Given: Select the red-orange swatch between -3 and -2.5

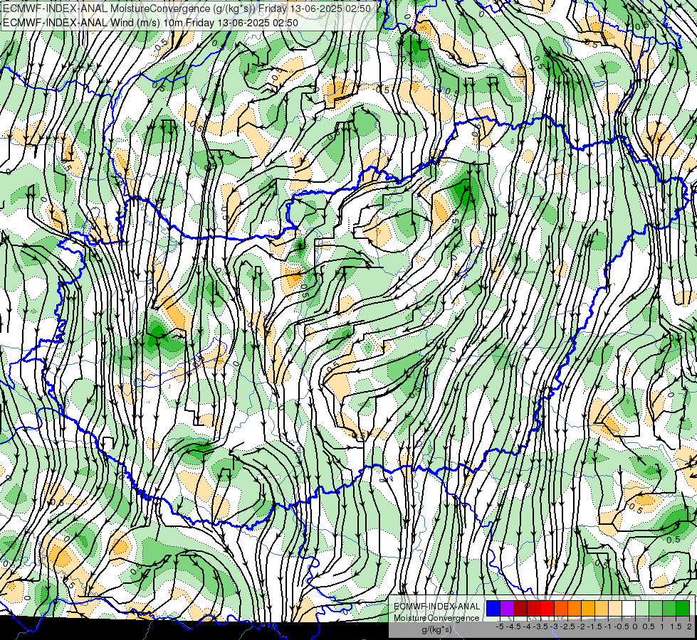Looking at the screenshot, I should pos(561,609).
